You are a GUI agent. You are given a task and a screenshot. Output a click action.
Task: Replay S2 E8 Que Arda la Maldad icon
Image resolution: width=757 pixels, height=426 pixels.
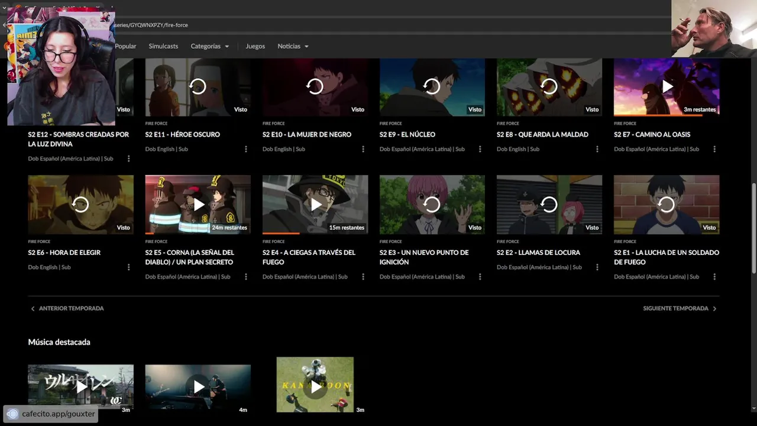click(x=549, y=86)
